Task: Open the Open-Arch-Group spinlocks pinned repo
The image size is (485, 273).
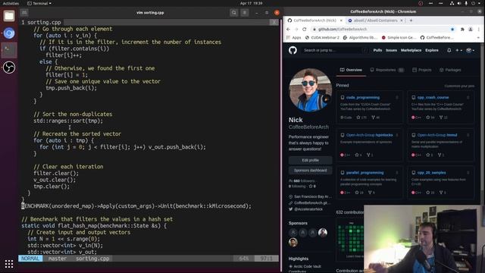Action: 369,135
